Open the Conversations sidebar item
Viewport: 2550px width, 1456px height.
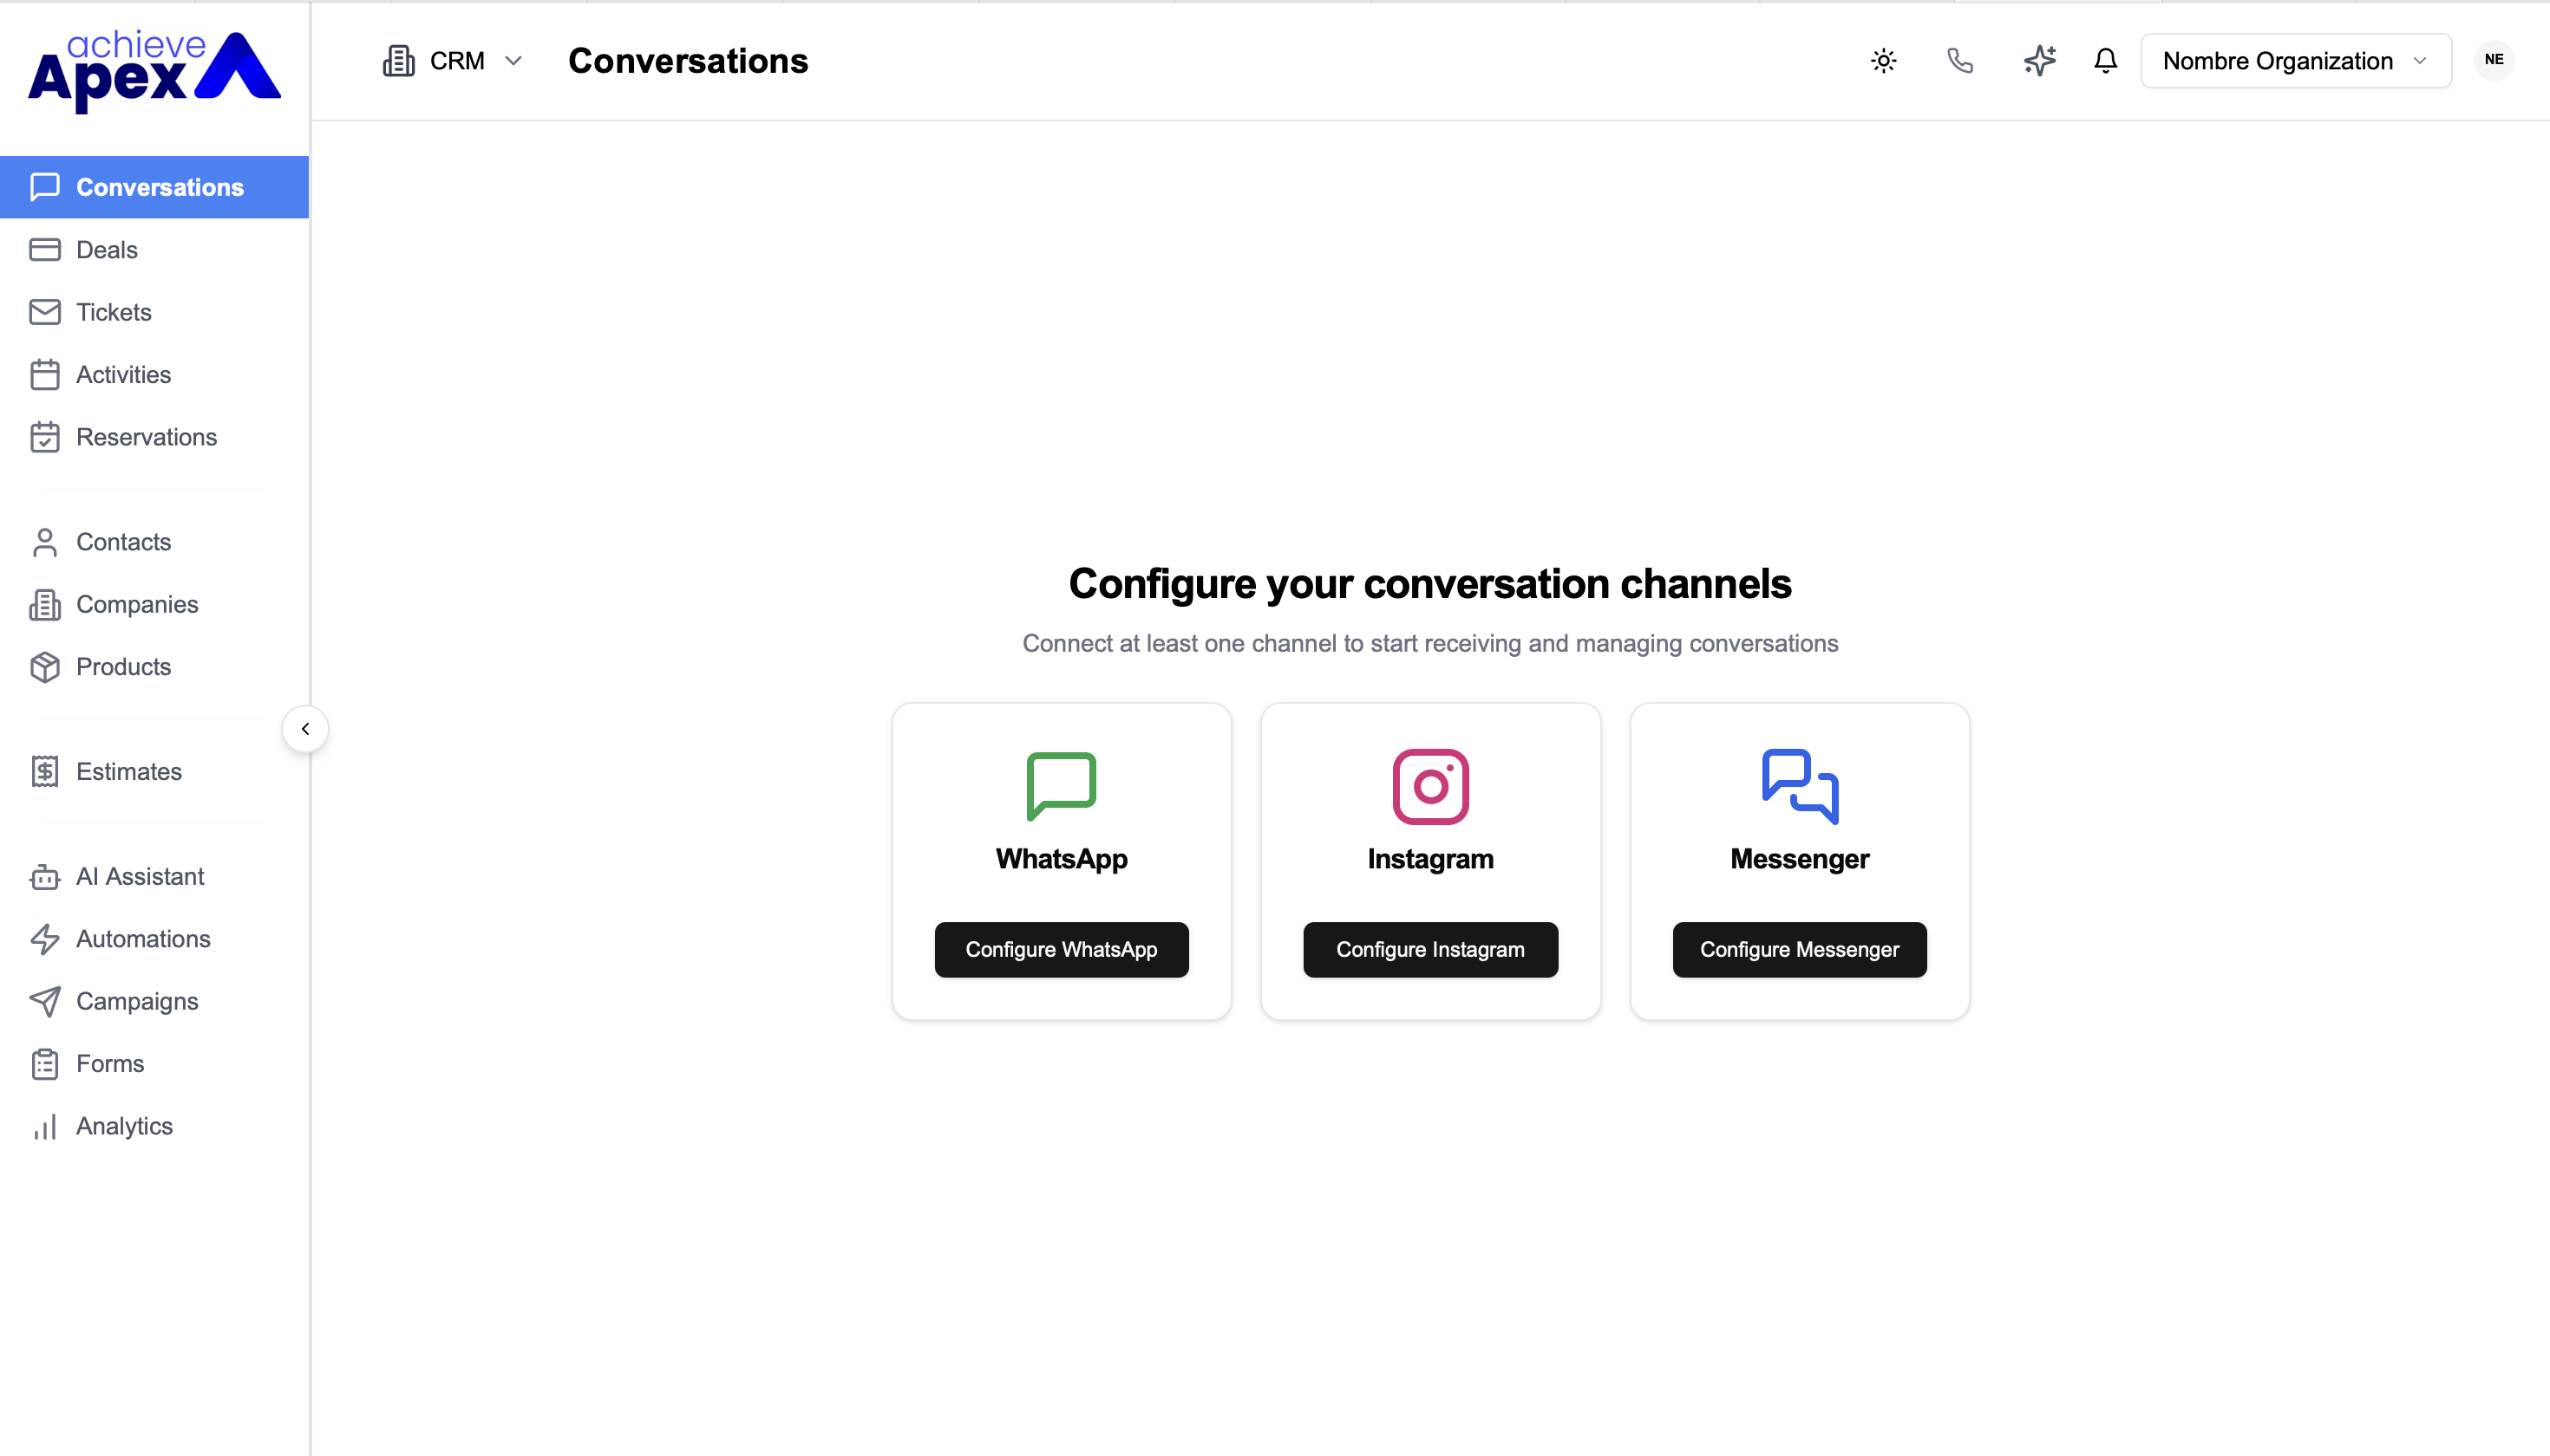tap(154, 187)
